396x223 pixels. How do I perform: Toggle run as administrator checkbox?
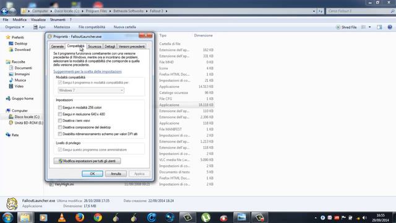tap(60, 150)
